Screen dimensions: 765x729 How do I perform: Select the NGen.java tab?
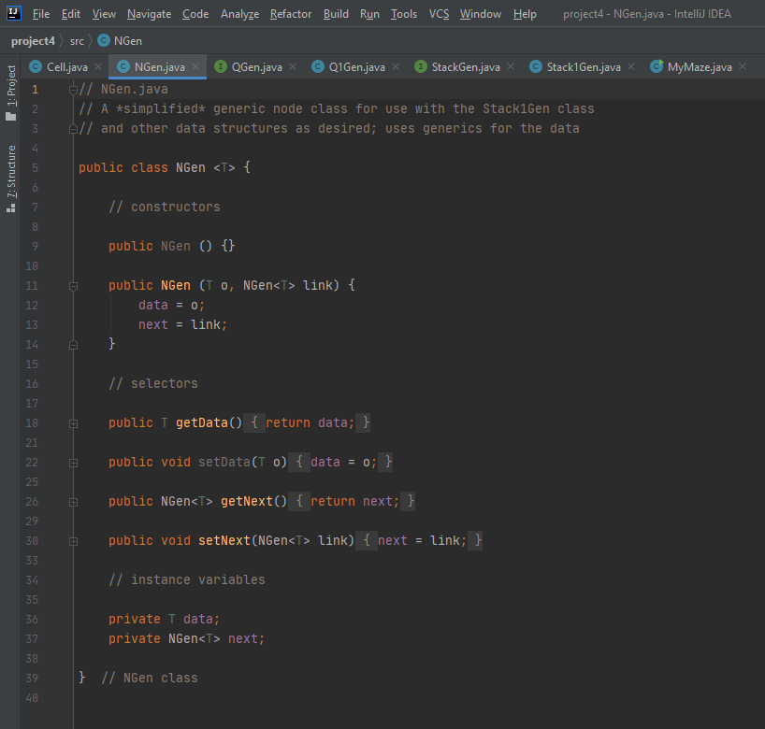coord(160,66)
